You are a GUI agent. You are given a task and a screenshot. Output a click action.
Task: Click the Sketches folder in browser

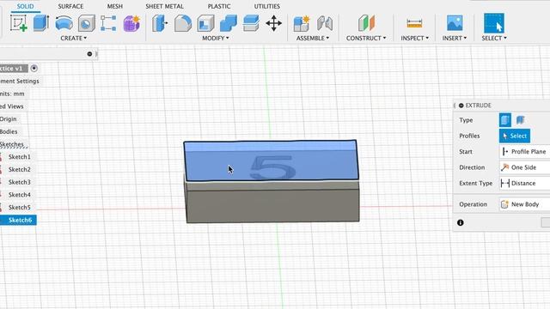click(x=12, y=144)
